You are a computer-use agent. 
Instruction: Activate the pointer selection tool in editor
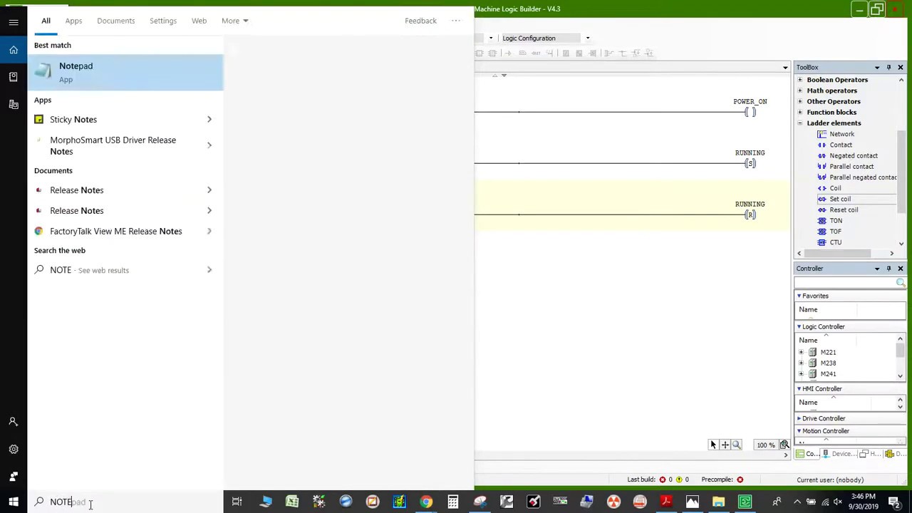click(x=712, y=445)
